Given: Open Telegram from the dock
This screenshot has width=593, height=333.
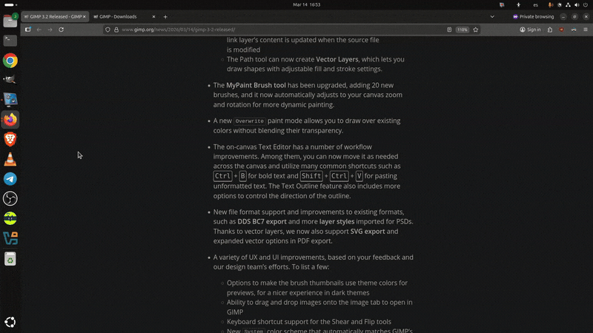Looking at the screenshot, I should click(10, 179).
